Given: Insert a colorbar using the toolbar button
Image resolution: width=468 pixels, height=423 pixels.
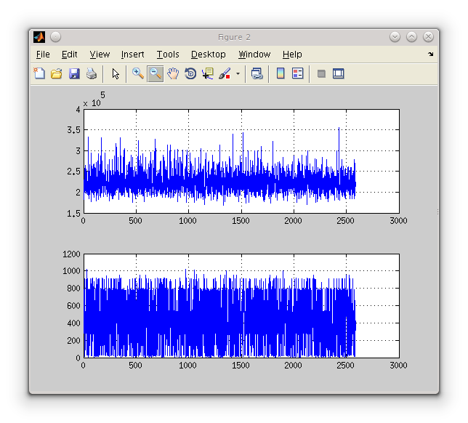Looking at the screenshot, I should [281, 73].
